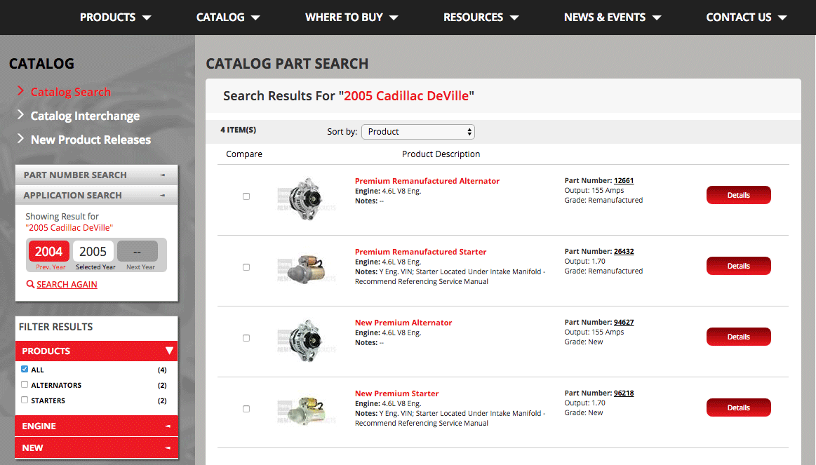Collapse the Application Search panel
Image resolution: width=816 pixels, height=465 pixels.
(96, 195)
